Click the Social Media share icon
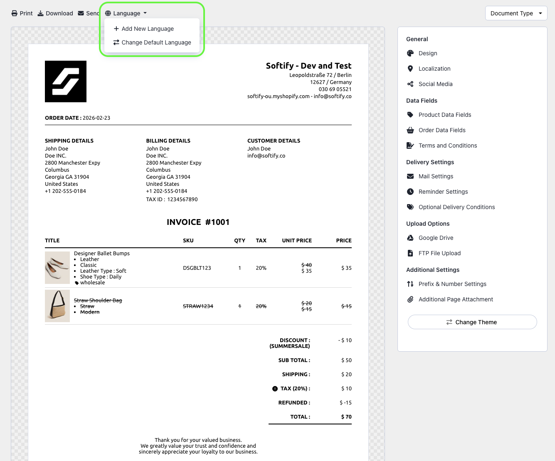Image resolution: width=555 pixels, height=461 pixels. [410, 84]
